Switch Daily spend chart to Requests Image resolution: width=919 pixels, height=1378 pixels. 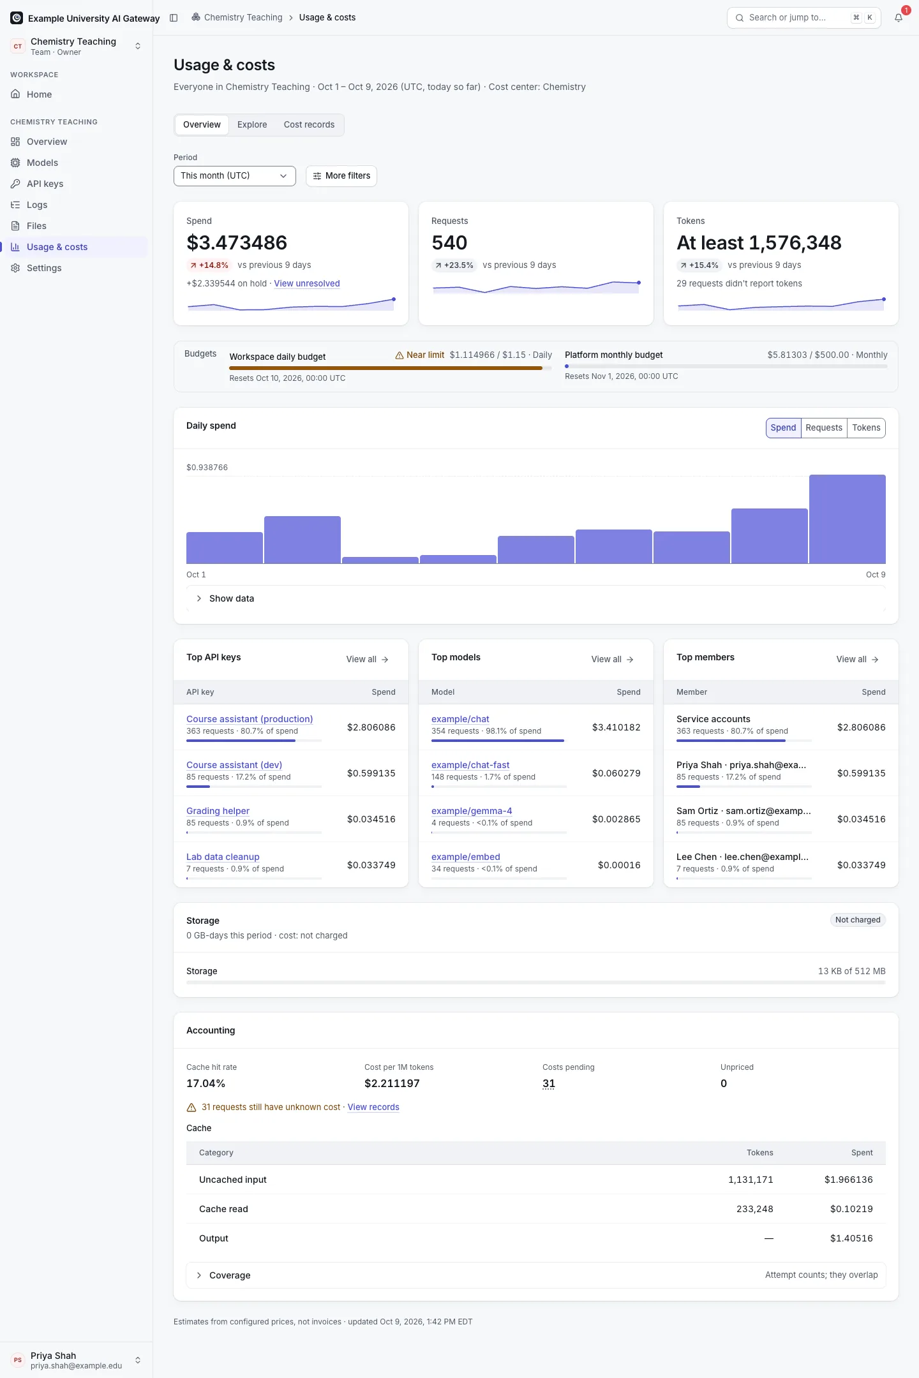click(824, 428)
